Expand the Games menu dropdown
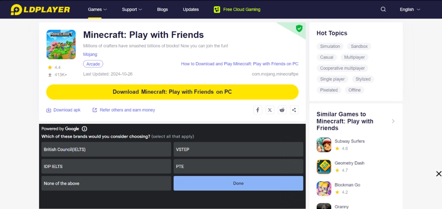The width and height of the screenshot is (442, 209). [97, 9]
